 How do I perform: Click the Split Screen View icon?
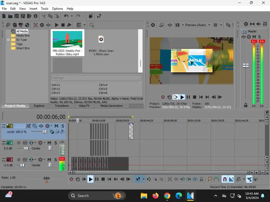coord(177,25)
